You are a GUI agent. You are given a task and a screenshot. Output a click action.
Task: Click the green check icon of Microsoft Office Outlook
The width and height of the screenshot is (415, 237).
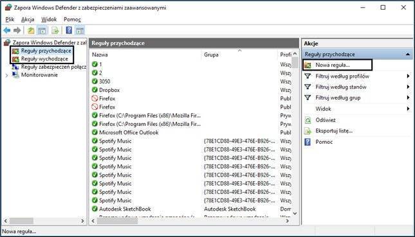pos(95,132)
